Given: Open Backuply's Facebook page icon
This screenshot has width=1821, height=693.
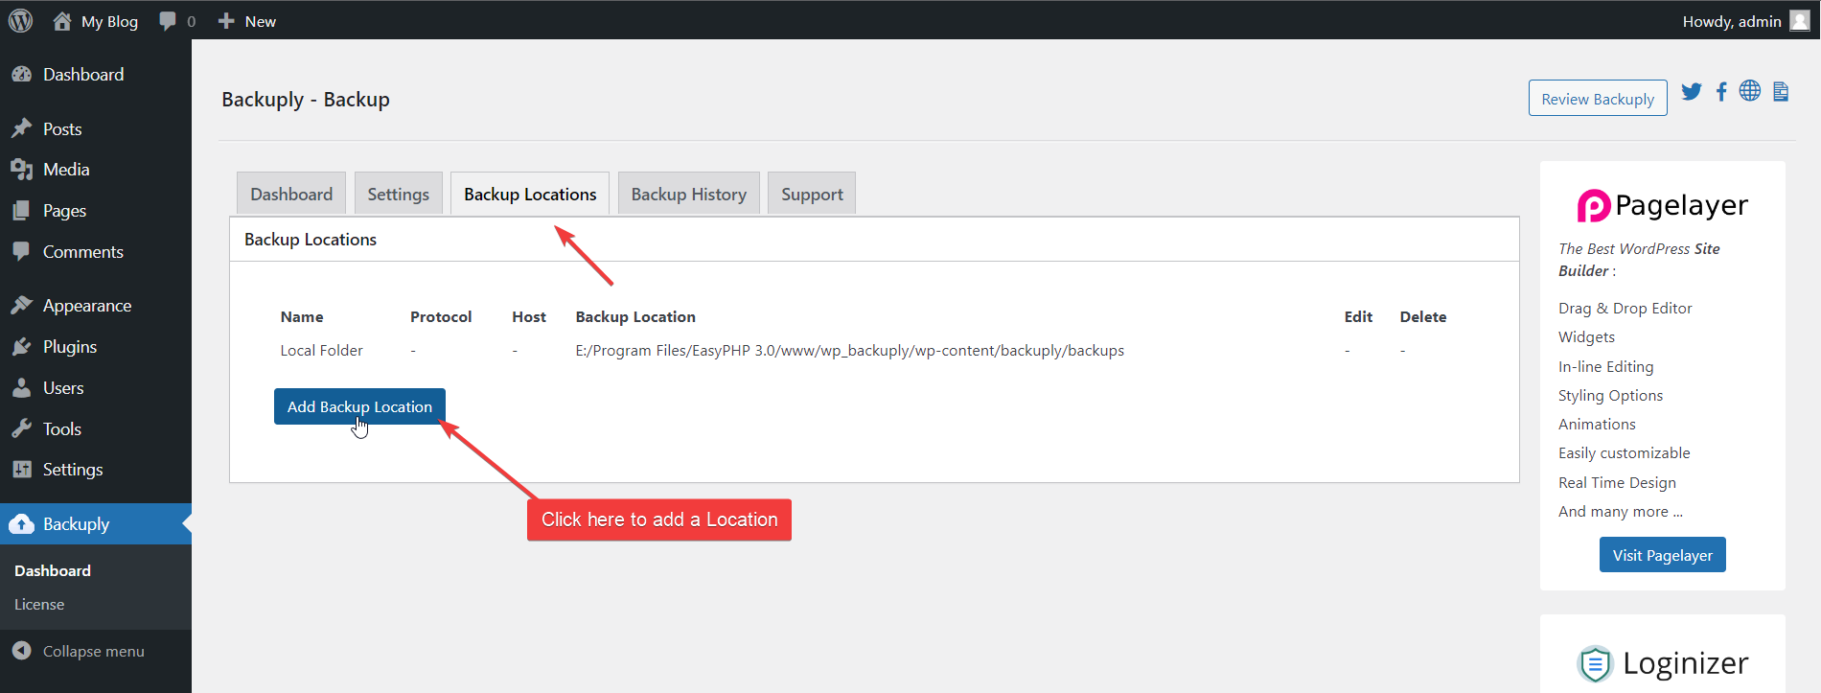Looking at the screenshot, I should (x=1721, y=91).
